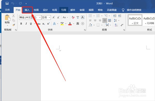Switch to the 开始 tab
155x101 pixels.
click(18, 10)
